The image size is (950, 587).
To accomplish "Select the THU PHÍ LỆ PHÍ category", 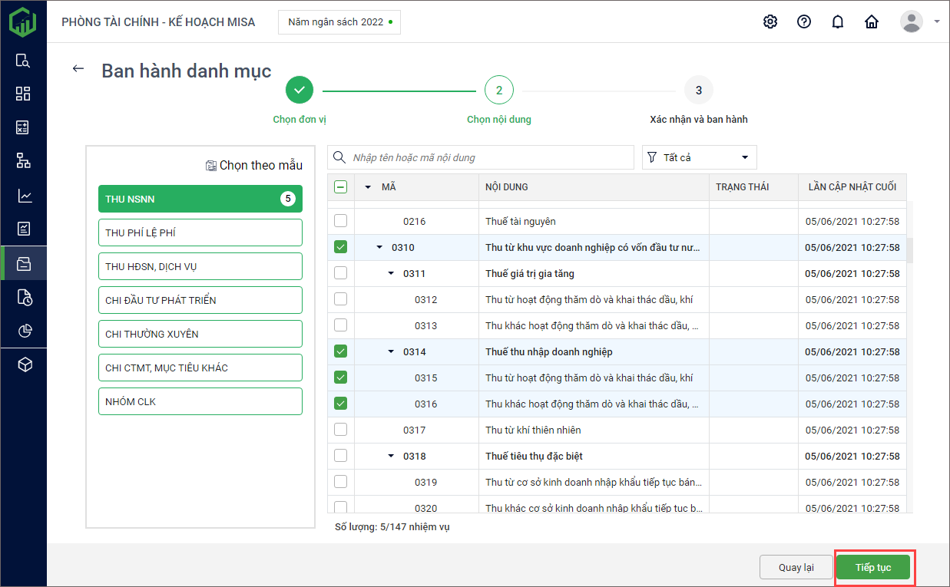I will pos(200,232).
